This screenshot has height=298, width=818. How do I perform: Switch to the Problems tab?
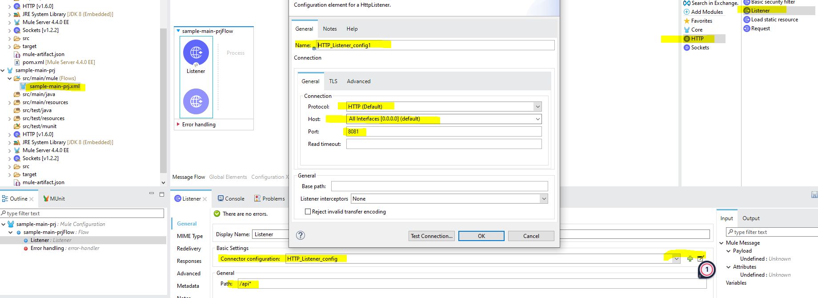coord(269,199)
